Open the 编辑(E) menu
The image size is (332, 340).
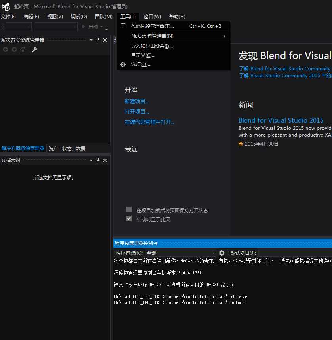pos(31,17)
